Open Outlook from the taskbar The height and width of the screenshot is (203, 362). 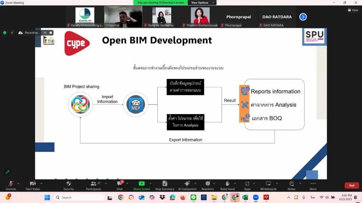click(x=141, y=197)
